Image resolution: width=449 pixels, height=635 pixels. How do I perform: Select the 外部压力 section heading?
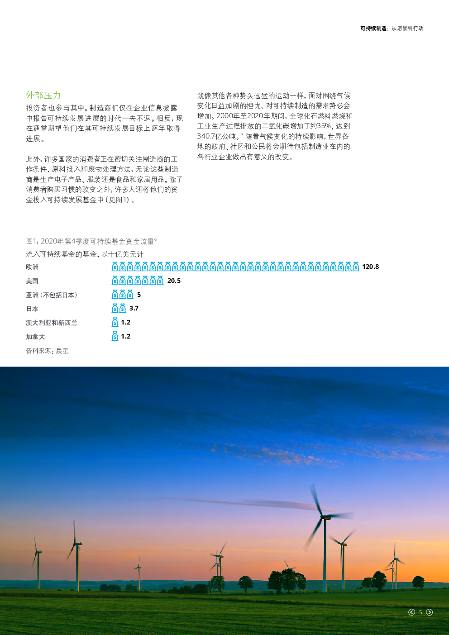click(43, 95)
